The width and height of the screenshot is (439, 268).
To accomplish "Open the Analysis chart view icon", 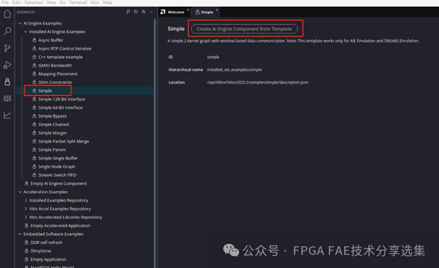I will (7, 115).
